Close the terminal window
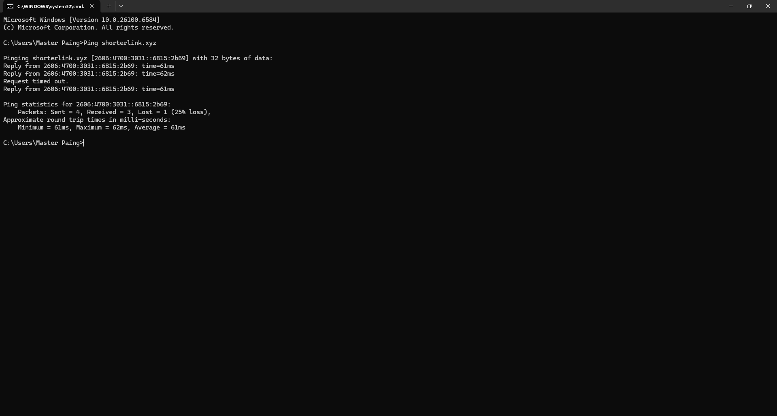Viewport: 777px width, 416px height. (768, 6)
